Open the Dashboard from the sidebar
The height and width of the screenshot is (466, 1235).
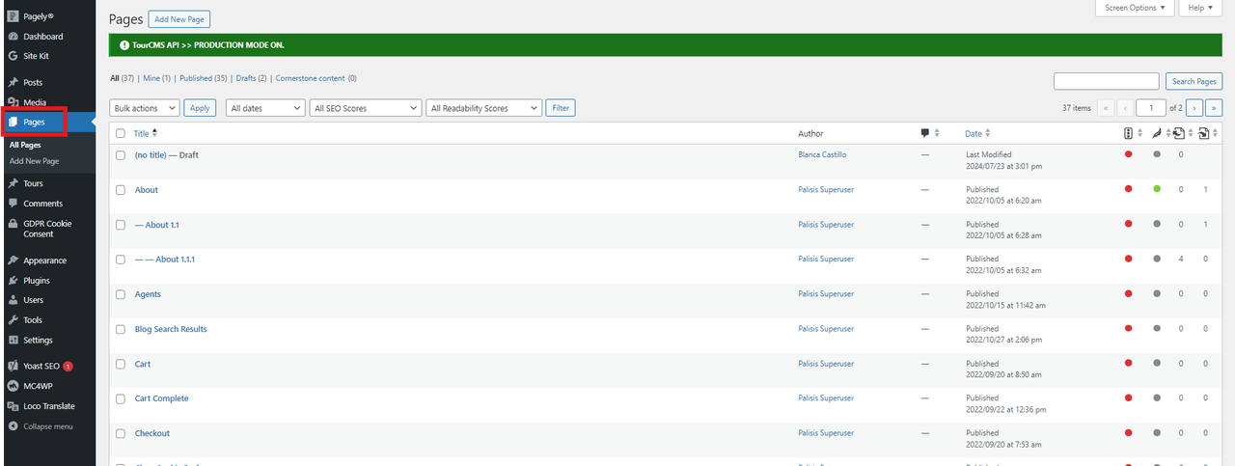[x=42, y=37]
